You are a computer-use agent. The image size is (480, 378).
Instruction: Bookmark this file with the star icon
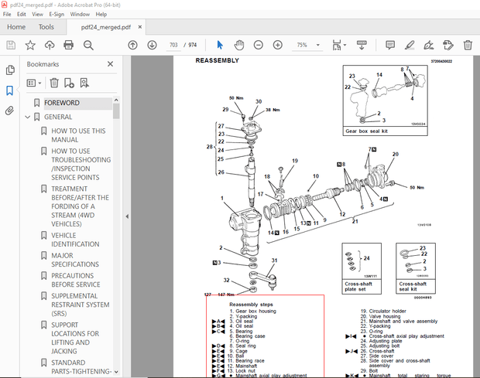coord(29,46)
